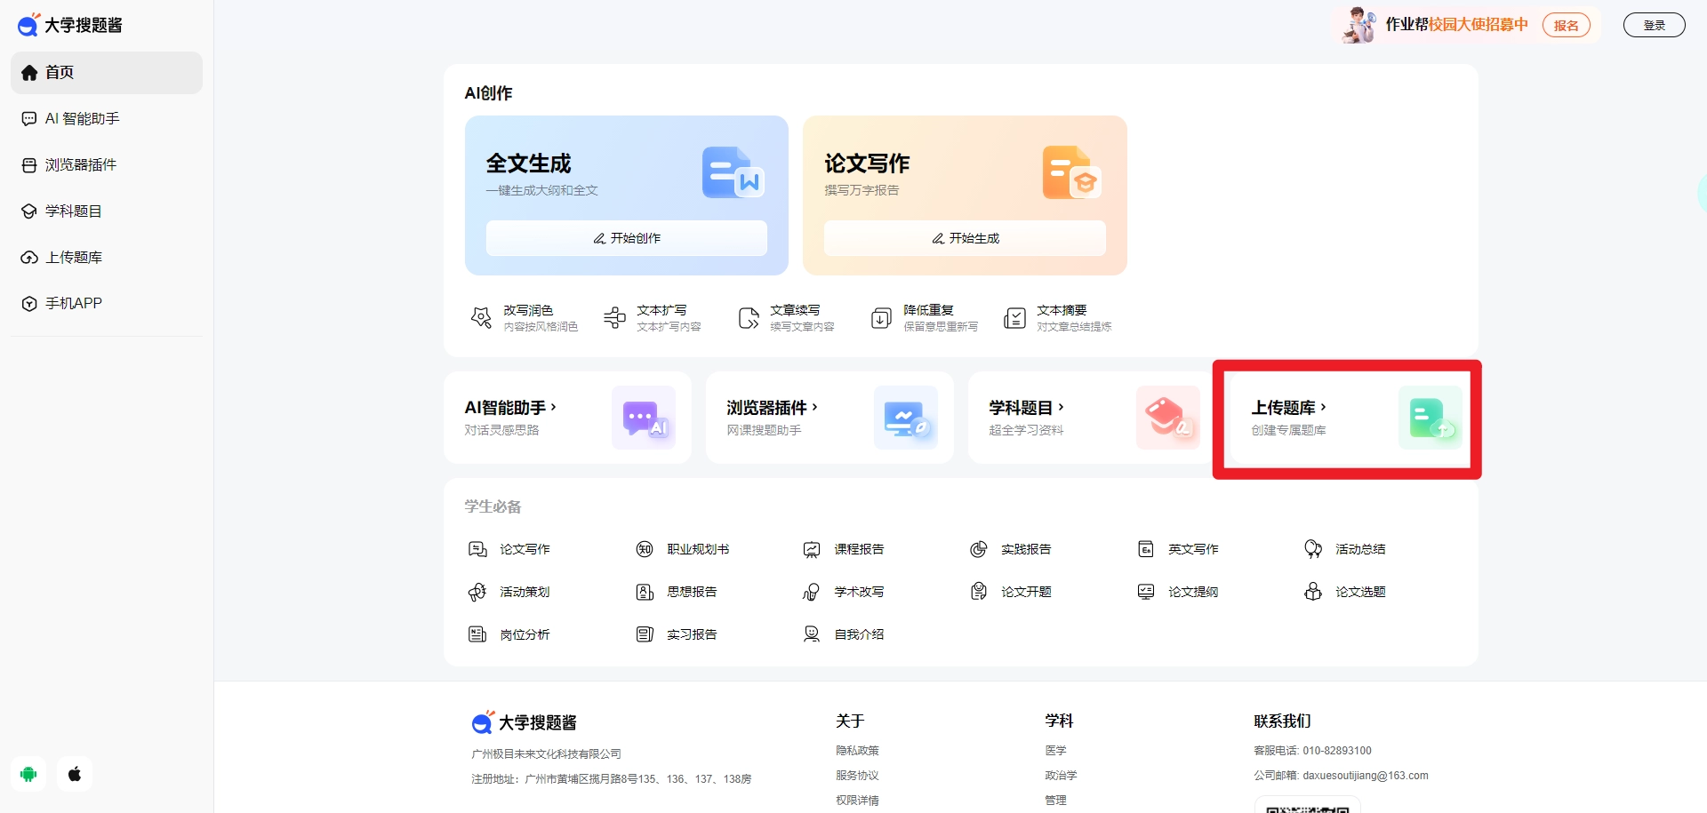Image resolution: width=1707 pixels, height=813 pixels.
Task: Click 开始创作 on the 全文生成 card
Action: coord(626,237)
